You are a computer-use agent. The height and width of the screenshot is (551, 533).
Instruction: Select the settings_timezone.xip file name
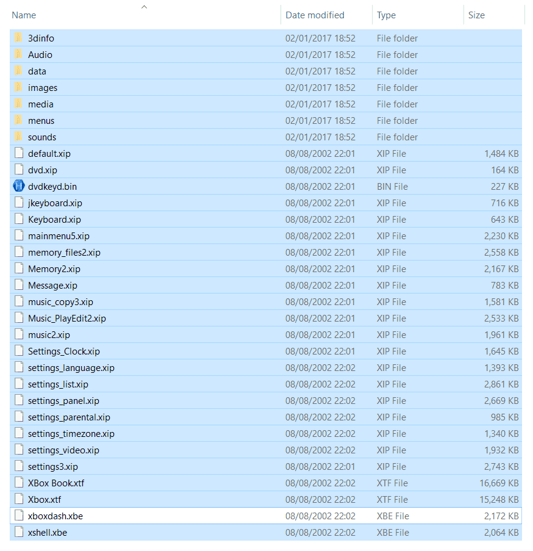pos(71,434)
